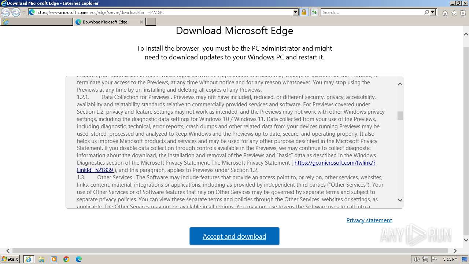Click Internet Explorer taskbar icon
The width and height of the screenshot is (469, 264).
pyautogui.click(x=28, y=259)
